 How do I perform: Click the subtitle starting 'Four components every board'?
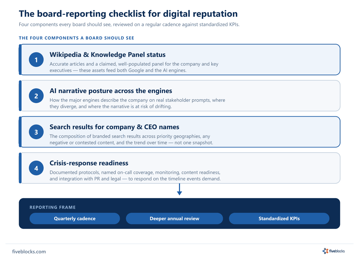tap(129, 25)
